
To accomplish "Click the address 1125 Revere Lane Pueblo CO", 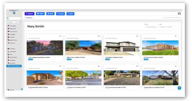I will tap(76, 87).
